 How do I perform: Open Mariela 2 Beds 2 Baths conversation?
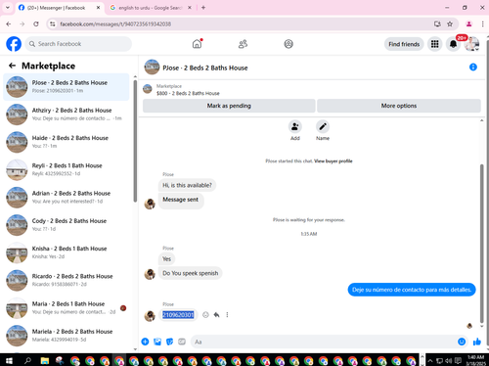[67, 336]
